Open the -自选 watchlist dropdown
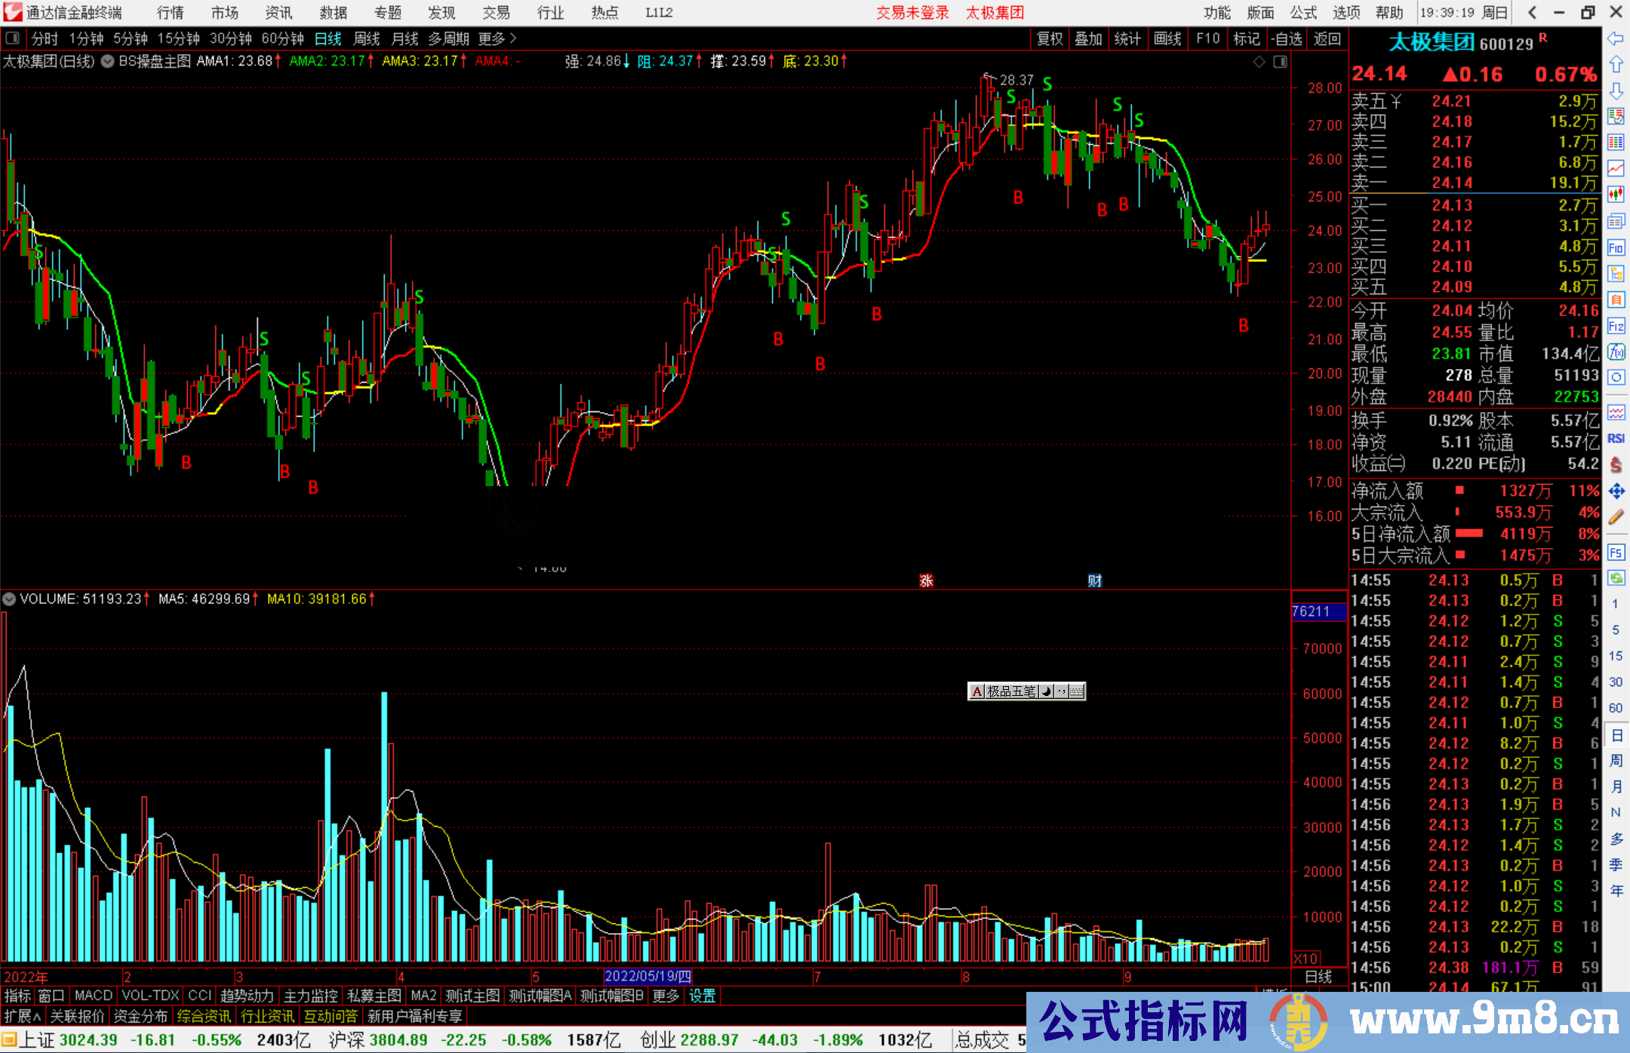Screen dimensions: 1630x1053 [x=1286, y=38]
